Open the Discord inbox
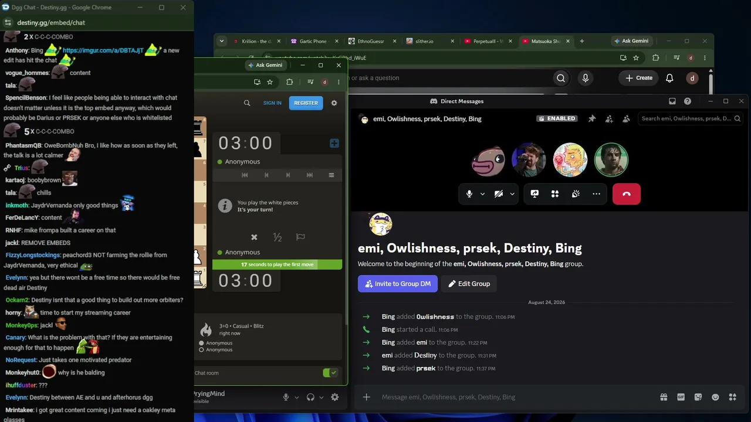Image resolution: width=751 pixels, height=422 pixels. (672, 101)
